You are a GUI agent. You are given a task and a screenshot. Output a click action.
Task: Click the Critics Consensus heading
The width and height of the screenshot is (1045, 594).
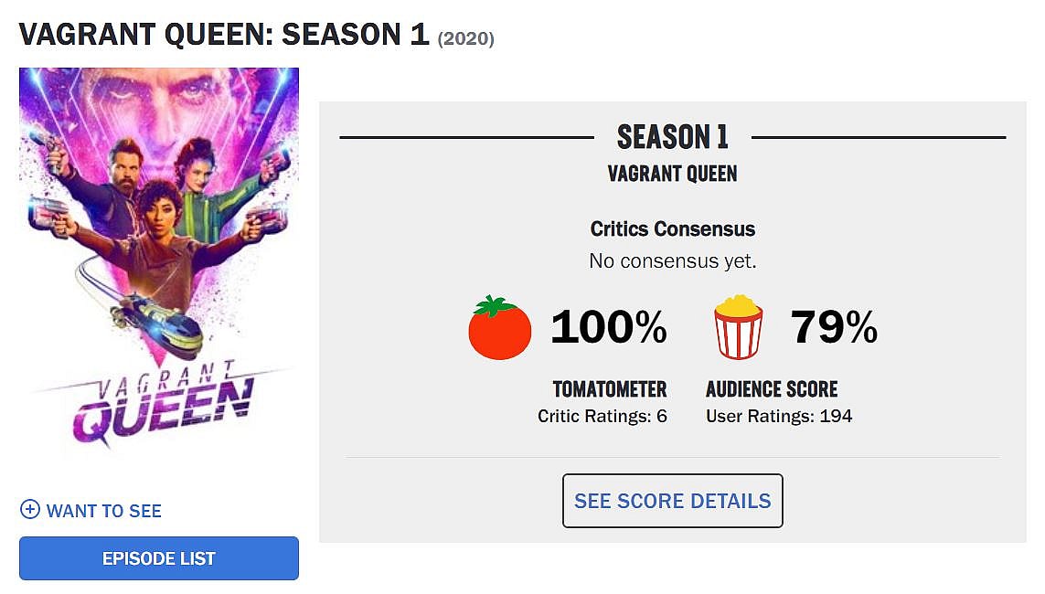click(673, 228)
